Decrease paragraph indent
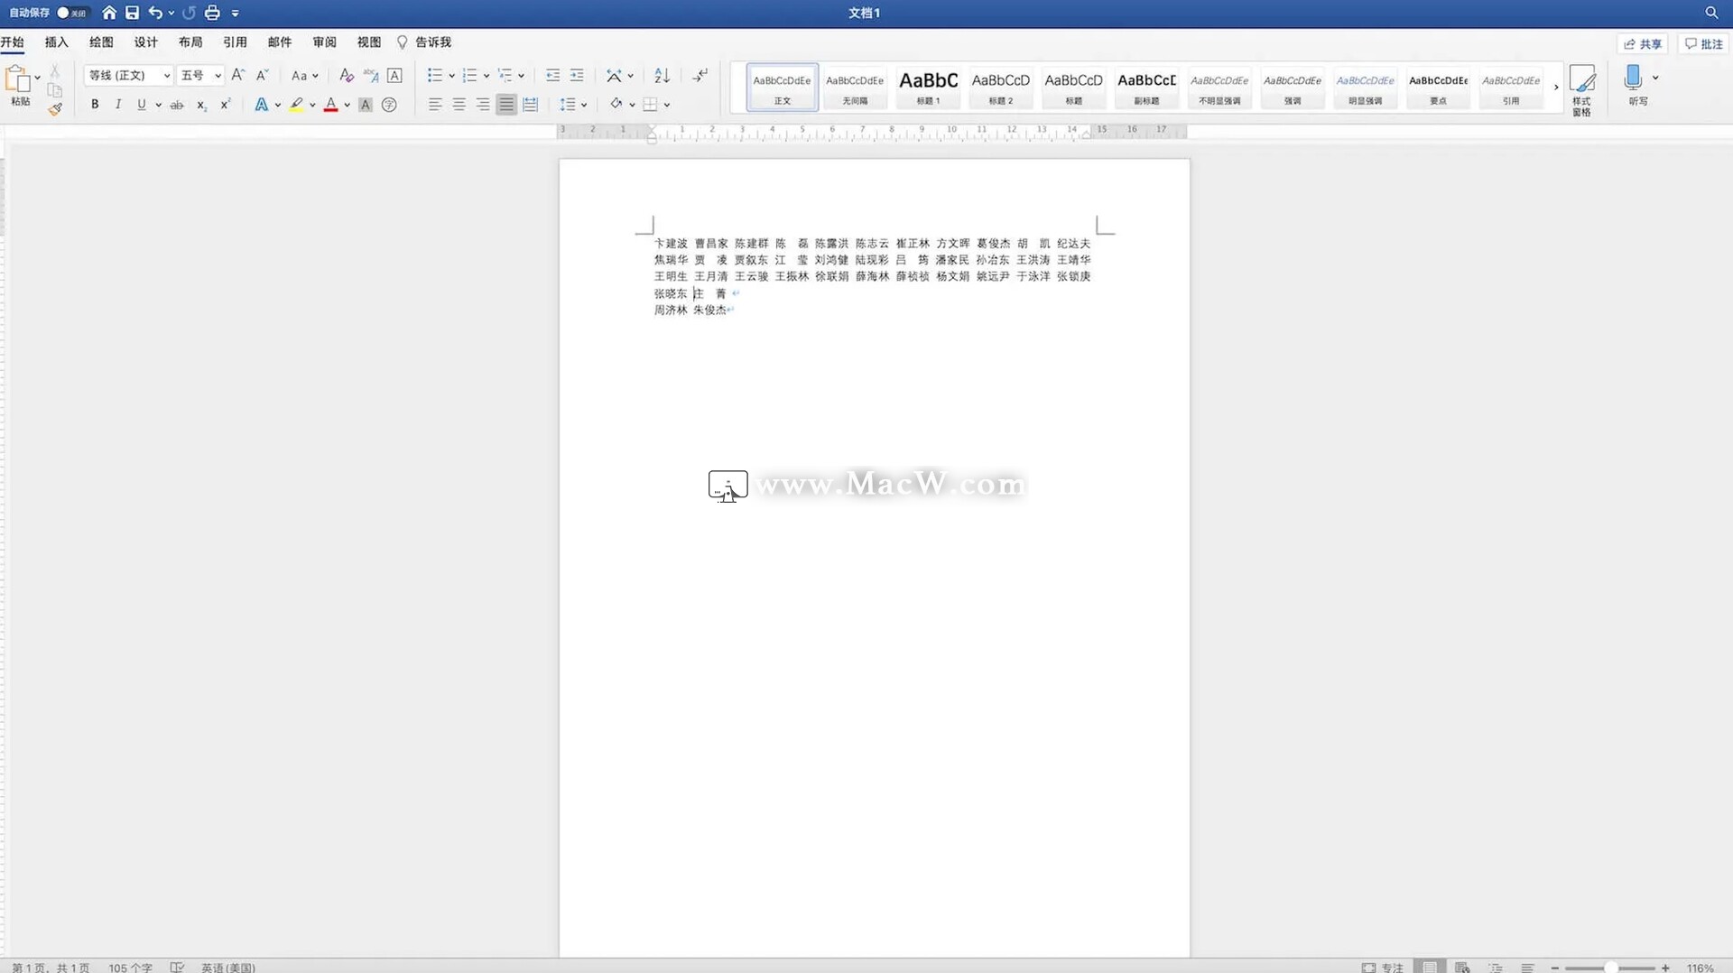 click(552, 75)
